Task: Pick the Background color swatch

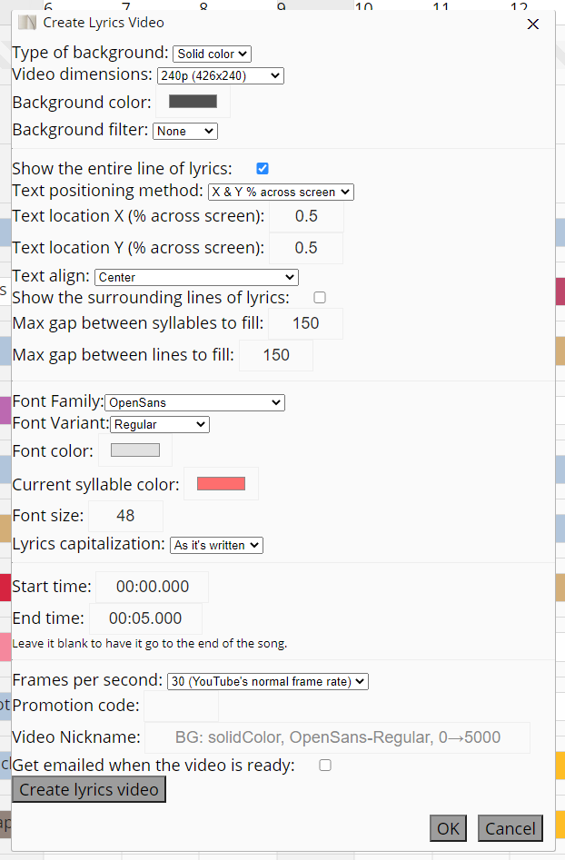Action: [193, 102]
